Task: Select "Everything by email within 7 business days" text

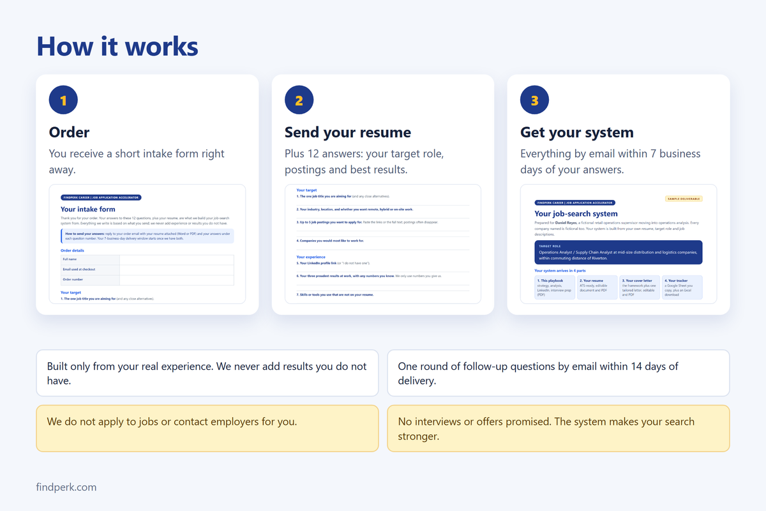Action: [x=610, y=162]
